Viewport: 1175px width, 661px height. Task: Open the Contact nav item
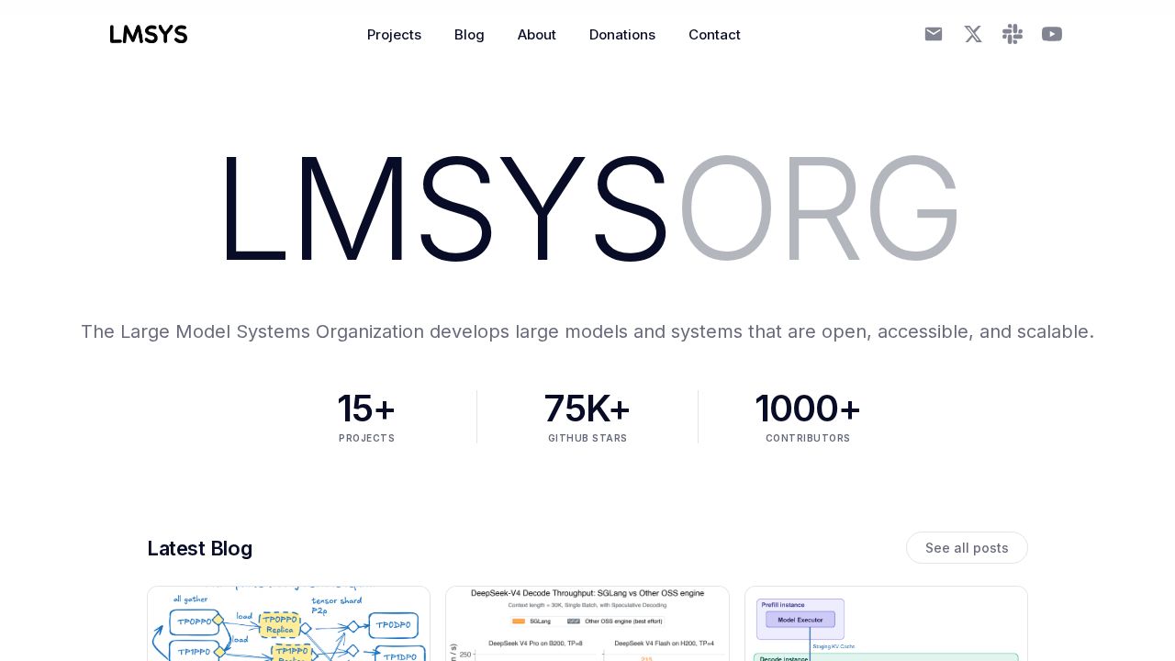[714, 35]
